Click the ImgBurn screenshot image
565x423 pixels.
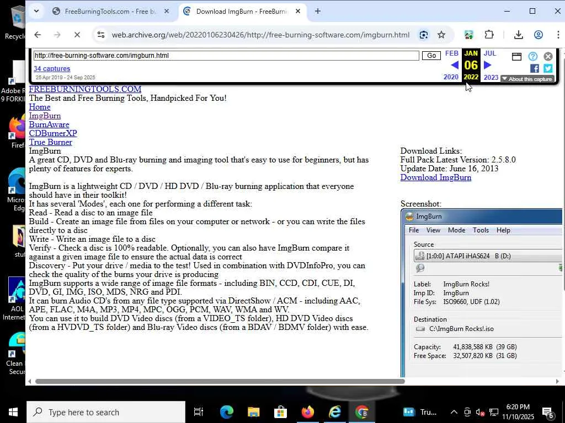point(481,293)
